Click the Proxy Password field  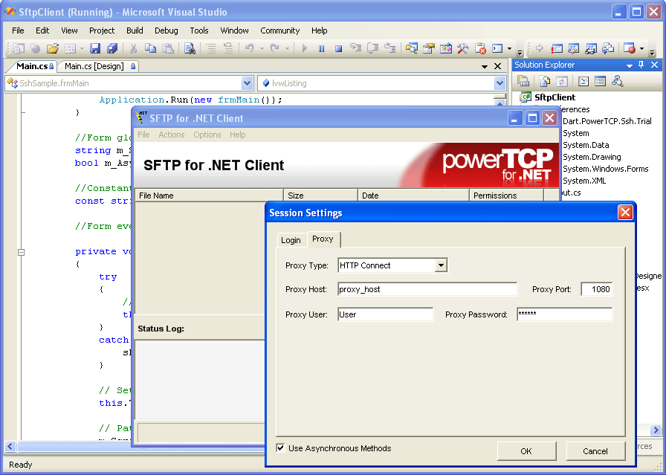click(x=564, y=315)
